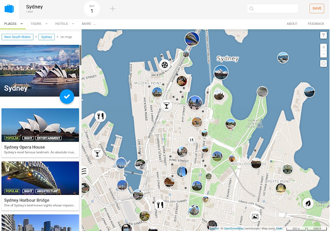Screen dimensions: 330x231
Task: Toggle the blue checkmark on Sydney card
Action: coord(67,97)
